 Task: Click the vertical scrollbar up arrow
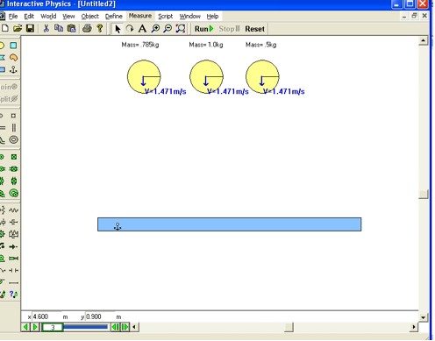(x=424, y=41)
